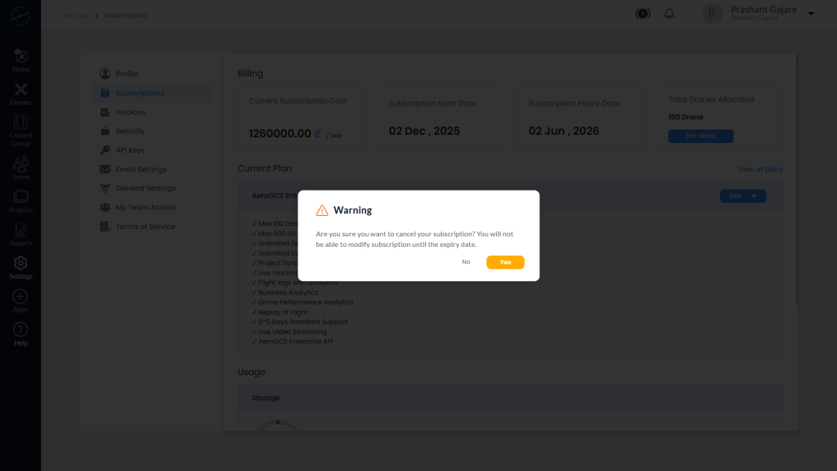This screenshot has width=837, height=471.
Task: View all plans link
Action: pos(760,168)
